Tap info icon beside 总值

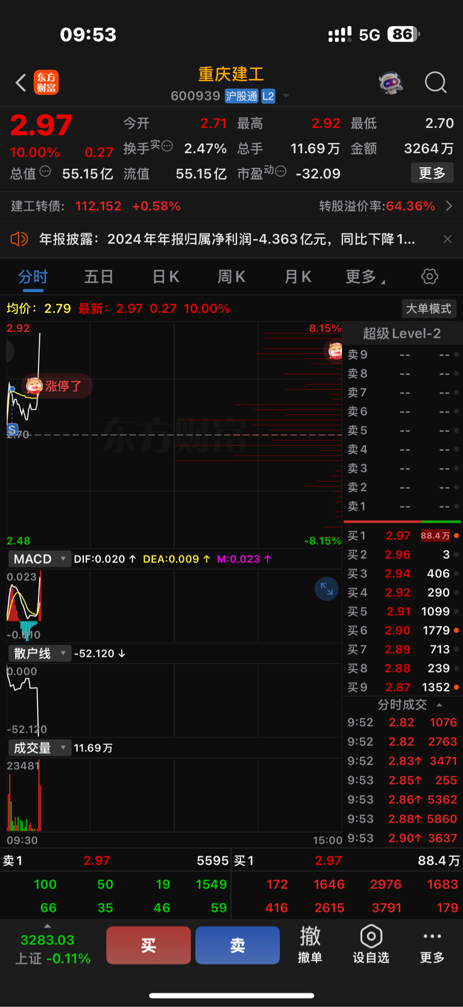pos(45,172)
